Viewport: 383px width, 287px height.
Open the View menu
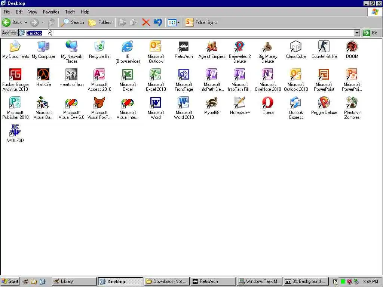tap(33, 12)
